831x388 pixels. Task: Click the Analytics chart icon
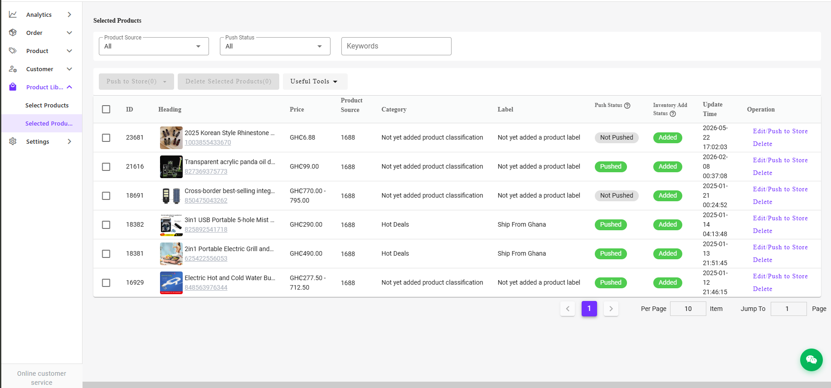click(x=13, y=15)
